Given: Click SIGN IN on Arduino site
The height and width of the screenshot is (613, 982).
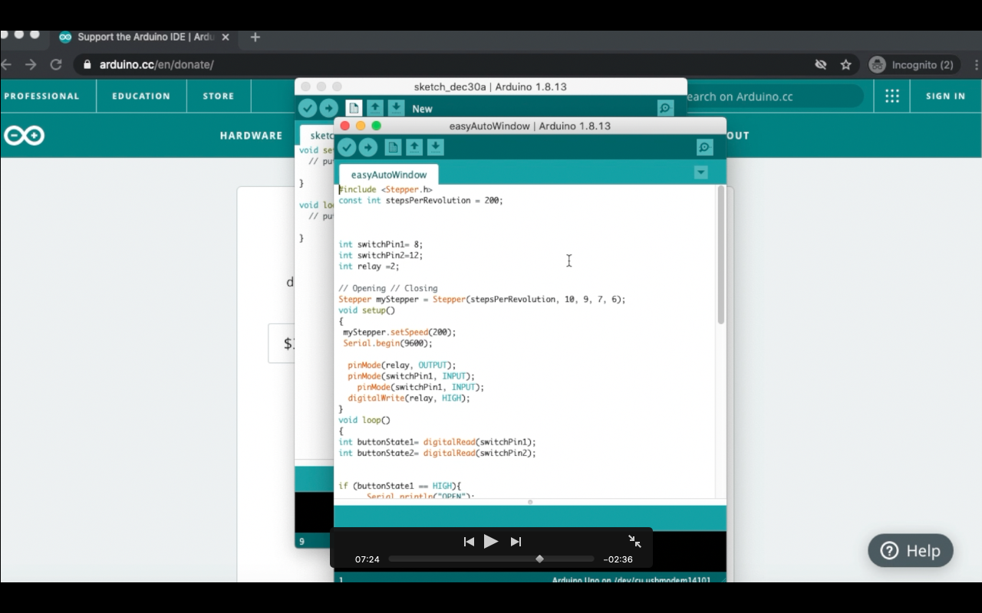Looking at the screenshot, I should pos(945,96).
